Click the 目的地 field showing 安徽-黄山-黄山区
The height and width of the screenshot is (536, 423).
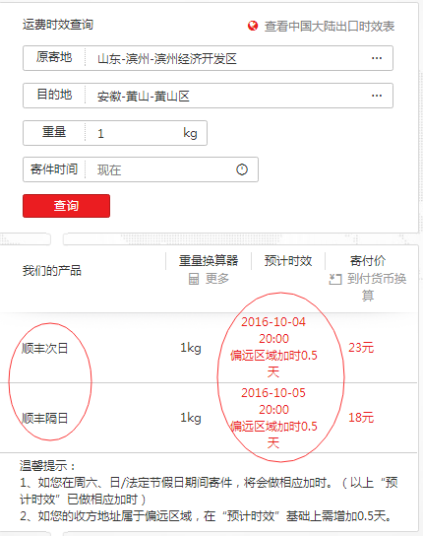click(208, 96)
